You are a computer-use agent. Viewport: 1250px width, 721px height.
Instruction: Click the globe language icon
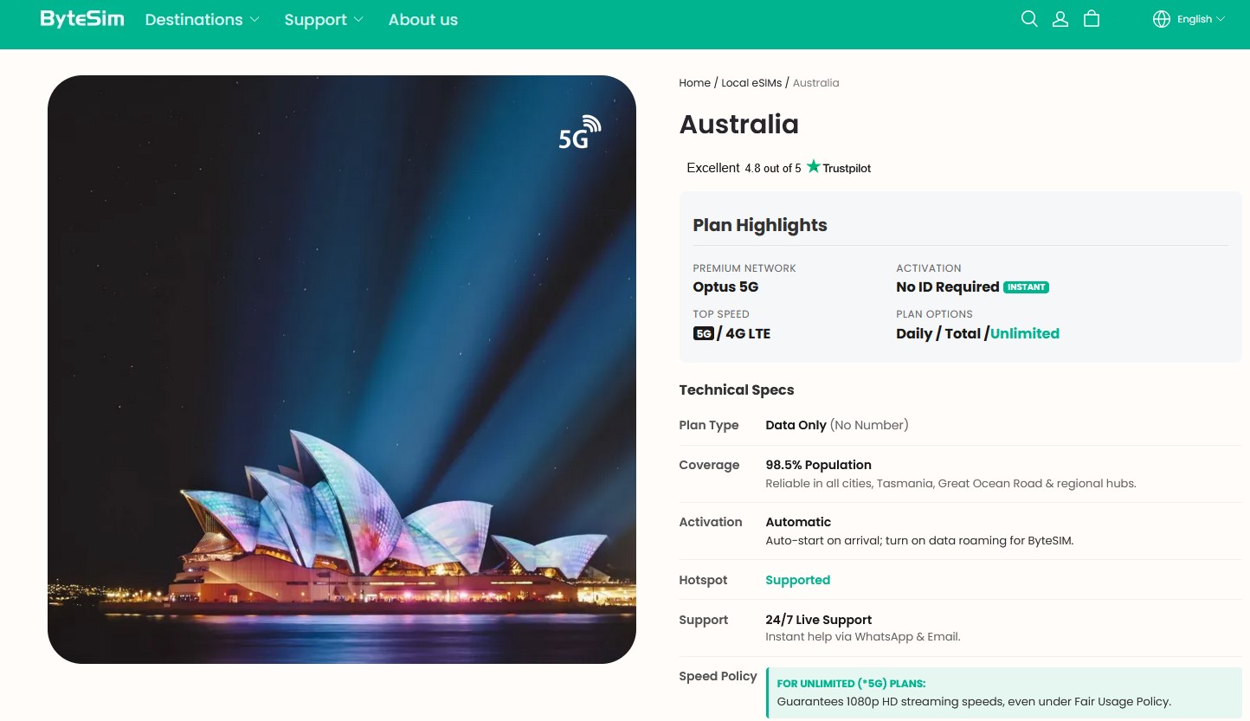pos(1161,18)
